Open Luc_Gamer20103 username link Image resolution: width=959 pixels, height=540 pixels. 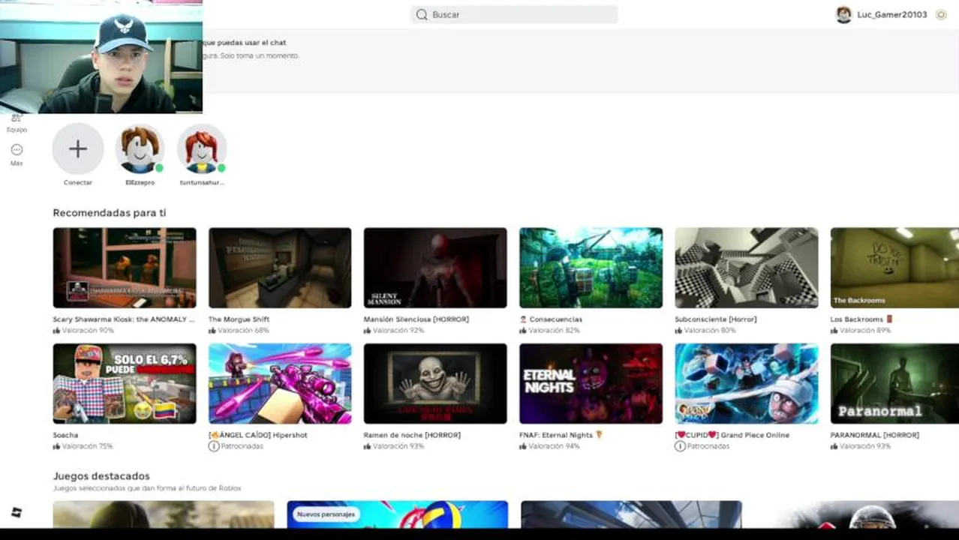pyautogui.click(x=892, y=14)
